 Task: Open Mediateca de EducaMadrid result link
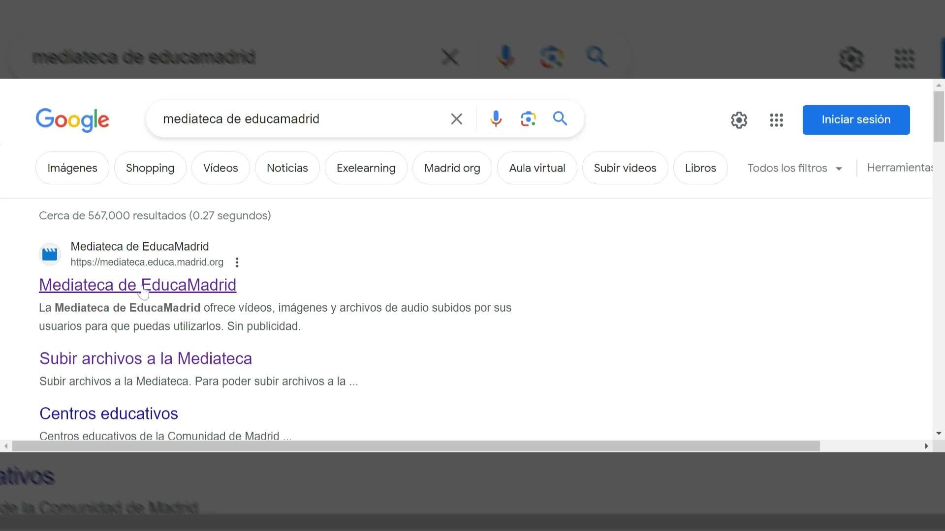137,285
